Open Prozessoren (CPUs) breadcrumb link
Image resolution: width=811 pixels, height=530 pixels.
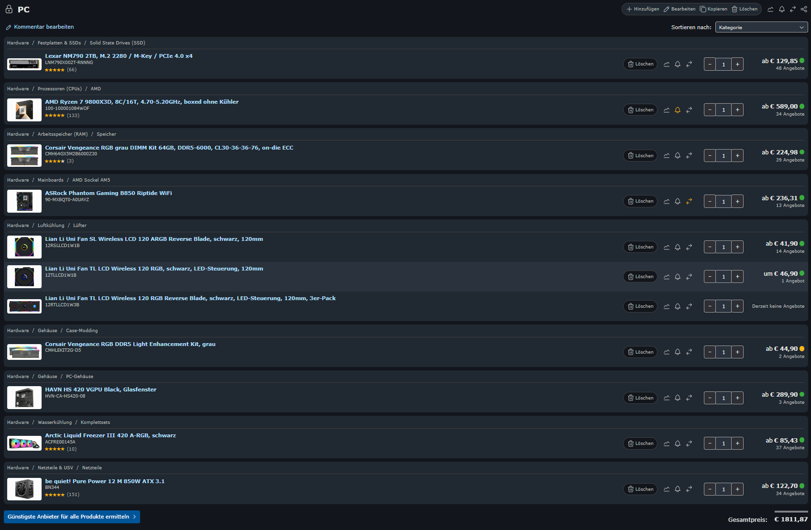tap(60, 89)
